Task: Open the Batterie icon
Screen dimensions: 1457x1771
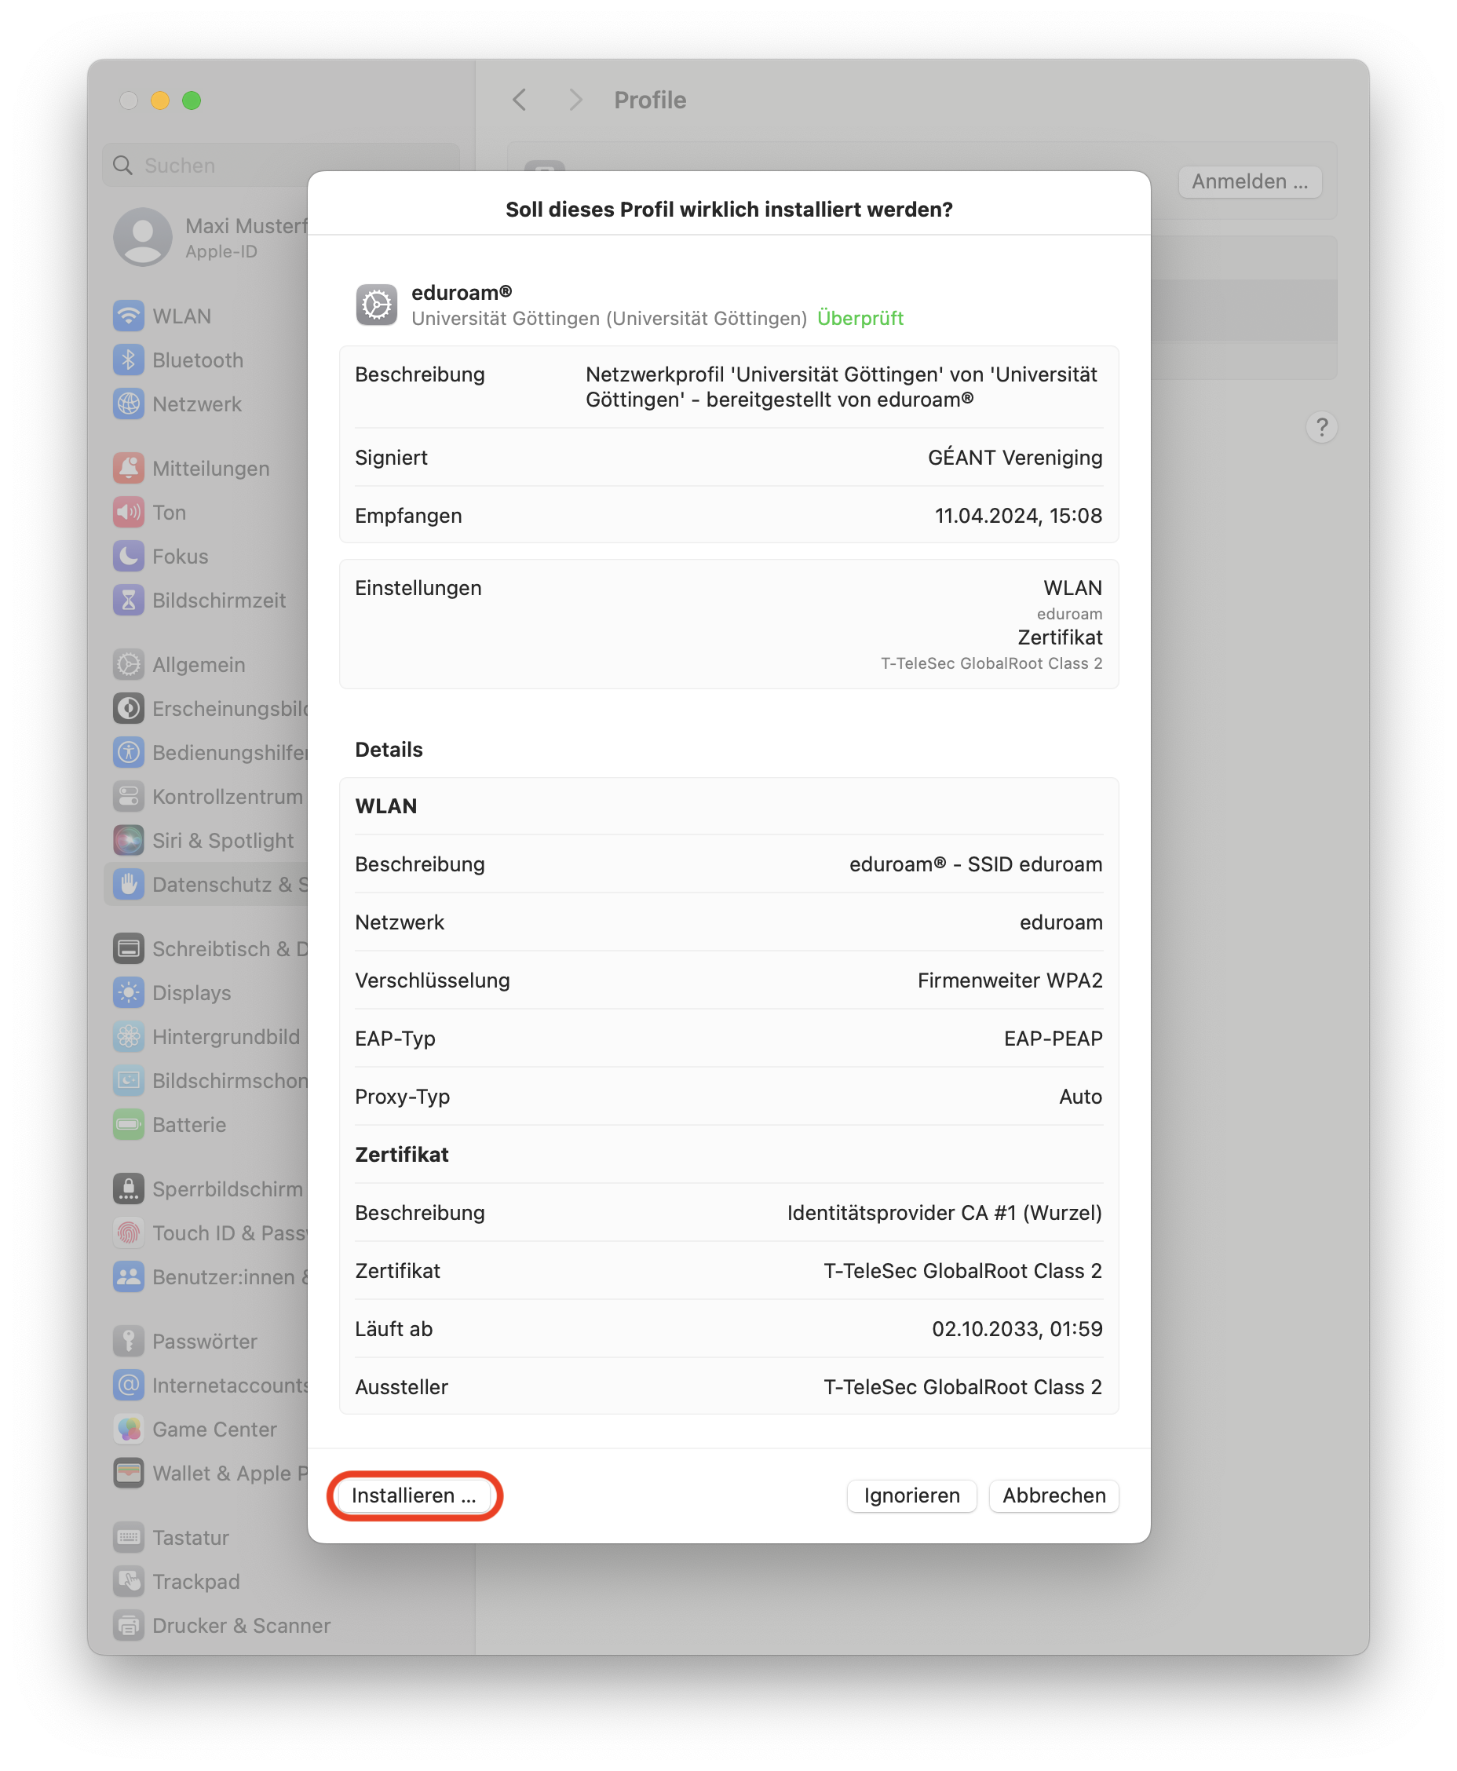Action: pos(129,1124)
